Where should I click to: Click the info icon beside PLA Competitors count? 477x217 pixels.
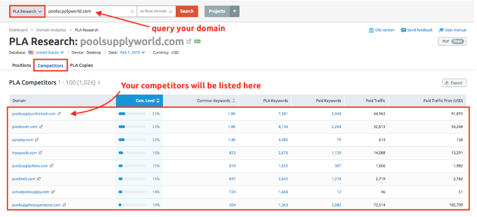point(99,82)
